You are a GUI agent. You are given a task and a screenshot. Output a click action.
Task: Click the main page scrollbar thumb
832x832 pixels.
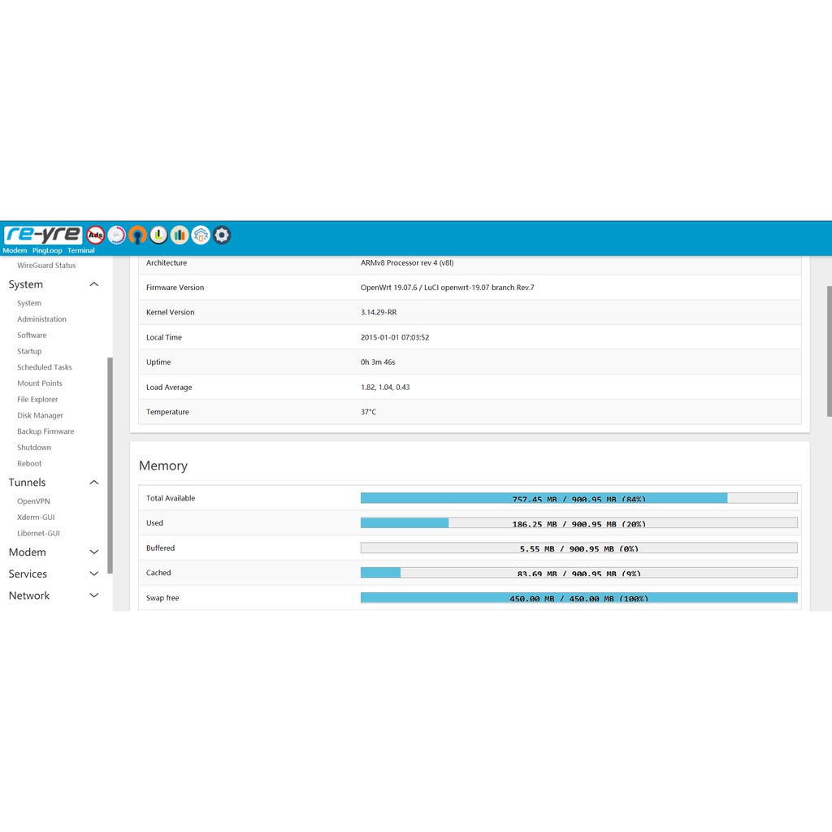tap(830, 351)
